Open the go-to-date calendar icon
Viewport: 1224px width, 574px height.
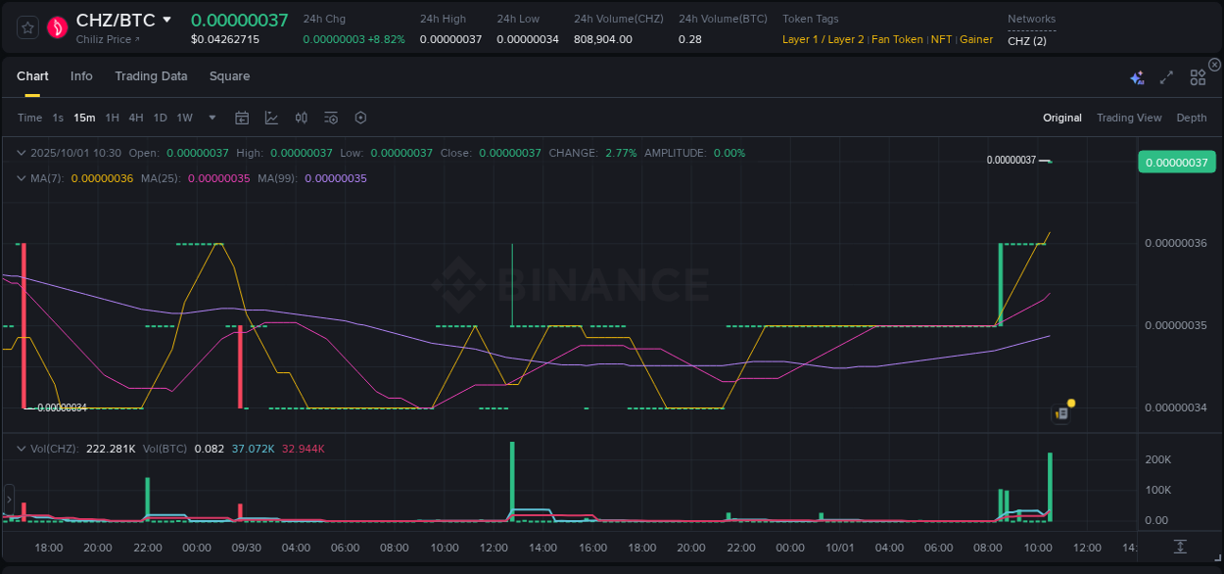(242, 118)
